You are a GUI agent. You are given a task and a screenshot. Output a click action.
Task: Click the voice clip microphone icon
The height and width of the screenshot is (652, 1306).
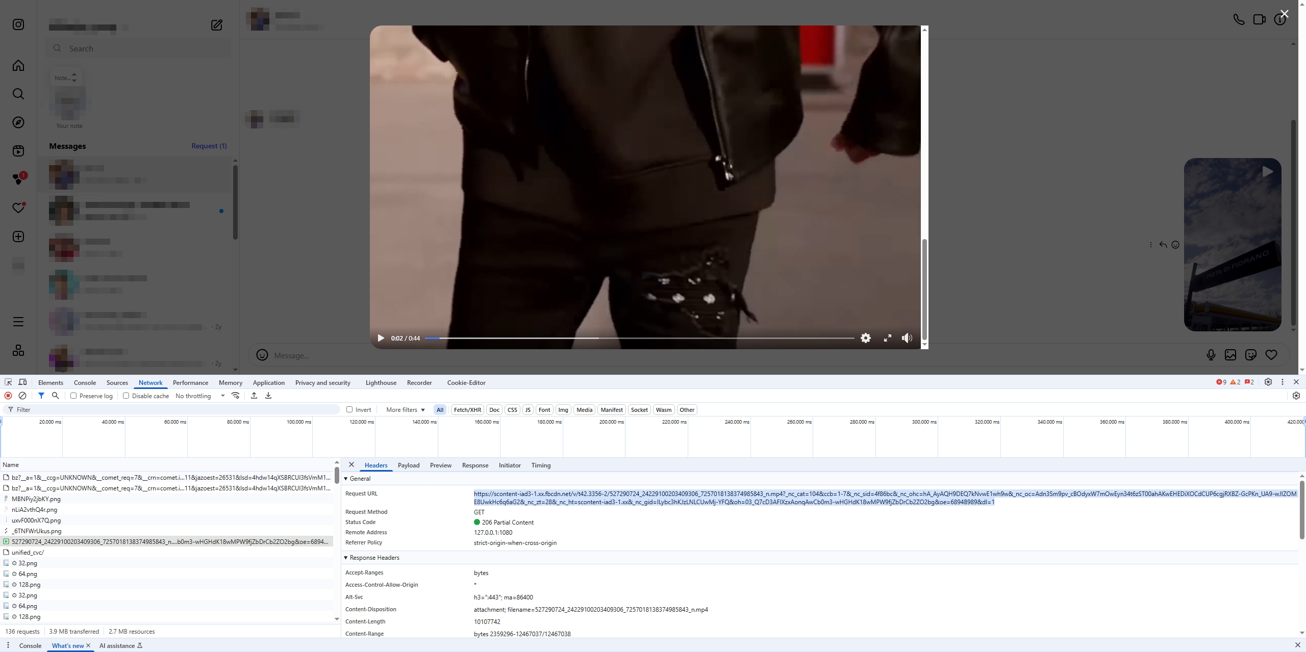(1211, 355)
